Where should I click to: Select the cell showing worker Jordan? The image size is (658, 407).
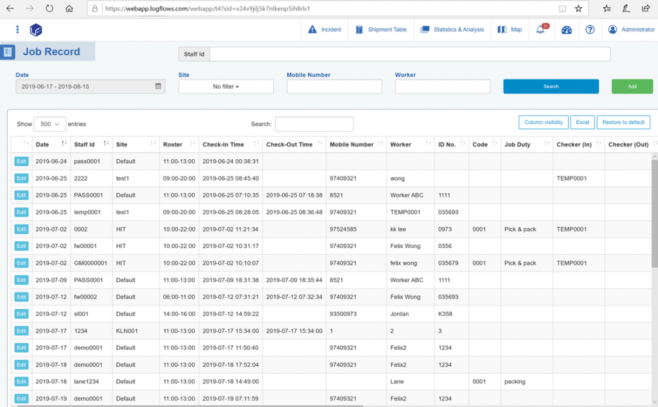click(411, 314)
